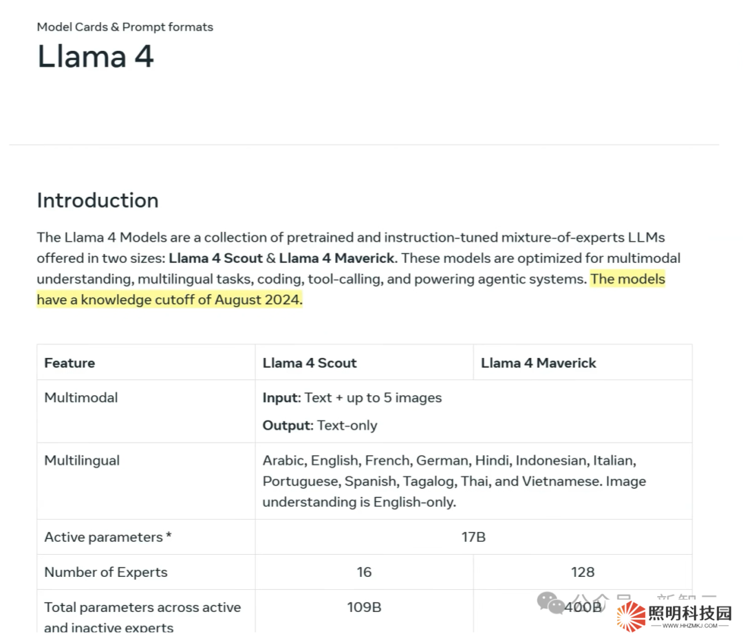This screenshot has height=634, width=743.
Task: Select the Multimodal row label
Action: [81, 397]
